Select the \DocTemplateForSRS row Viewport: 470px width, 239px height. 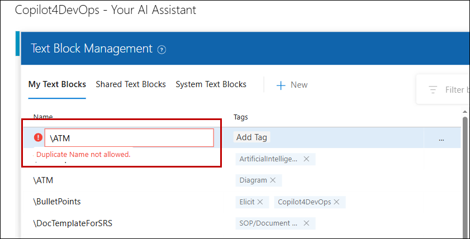point(242,223)
